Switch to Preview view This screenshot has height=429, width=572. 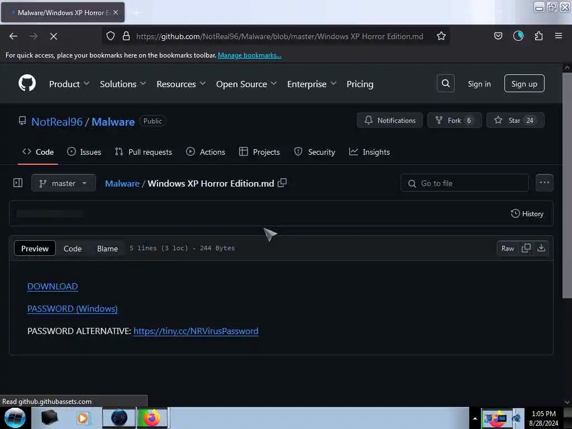(x=35, y=248)
